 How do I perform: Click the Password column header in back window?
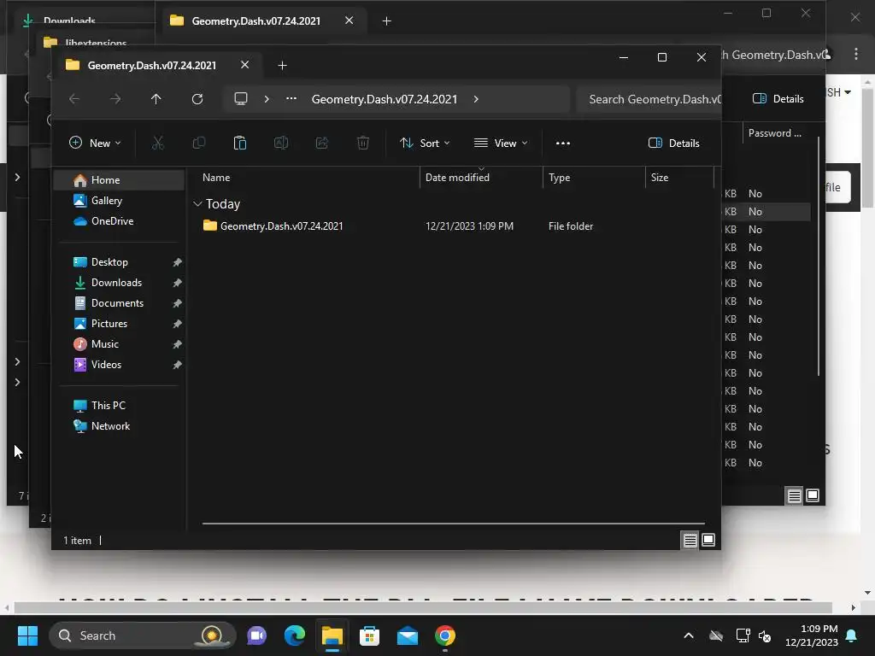[774, 133]
